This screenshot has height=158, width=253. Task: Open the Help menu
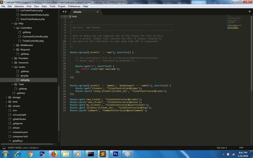pyautogui.click(x=85, y=6)
